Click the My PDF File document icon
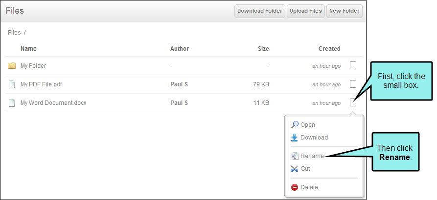 point(12,84)
